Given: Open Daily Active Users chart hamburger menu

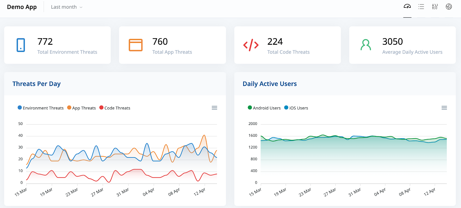Looking at the screenshot, I should point(444,108).
